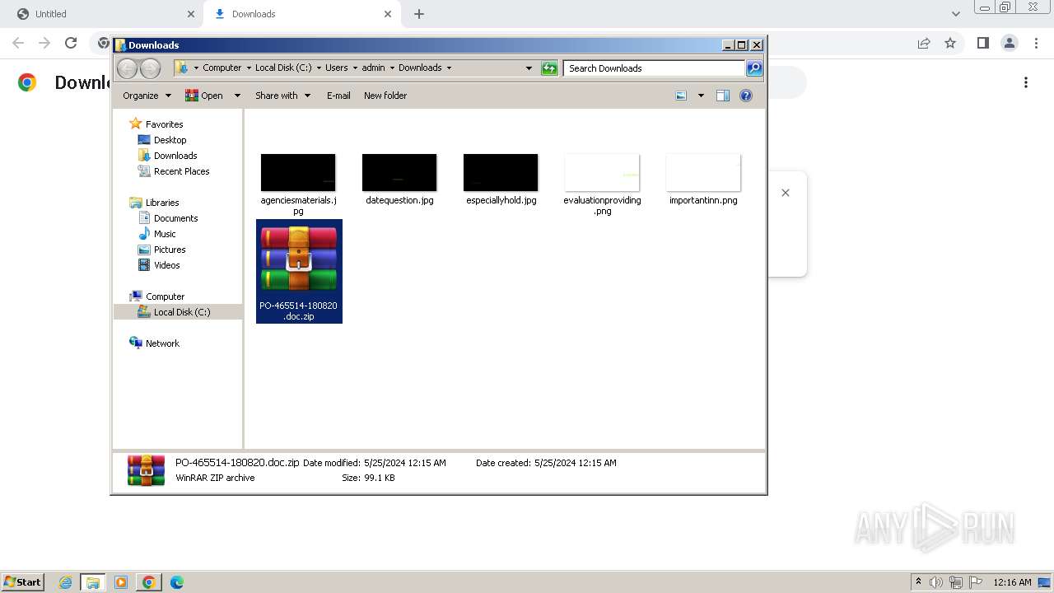Open Recent Places in sidebar
The height and width of the screenshot is (593, 1054).
pyautogui.click(x=181, y=171)
